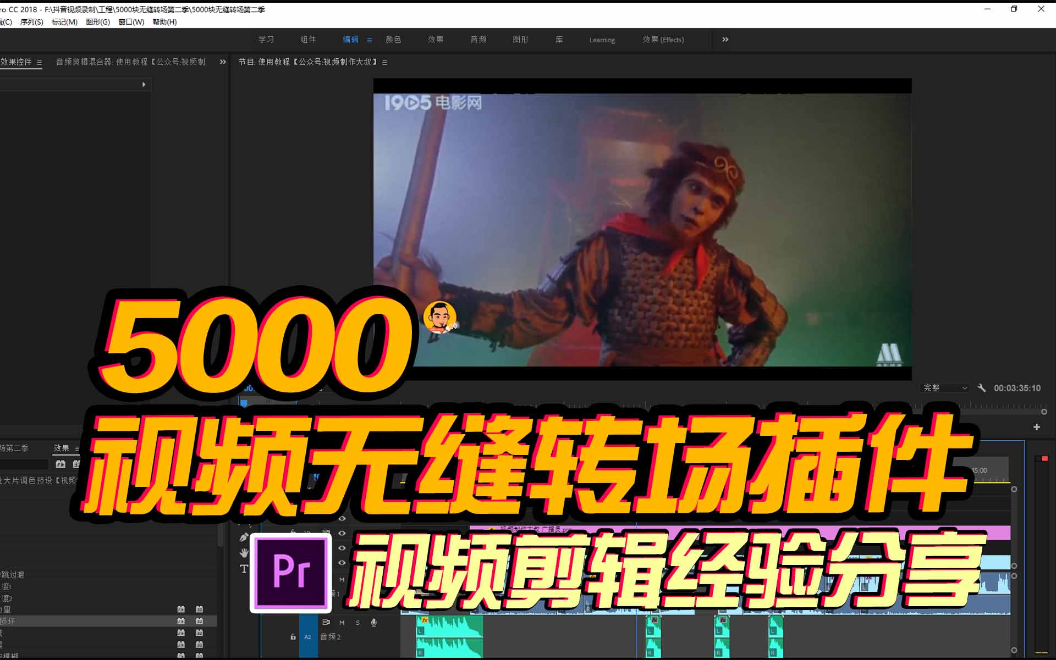Click the sync lock icon on 音频2 track
This screenshot has width=1056, height=660.
[326, 623]
